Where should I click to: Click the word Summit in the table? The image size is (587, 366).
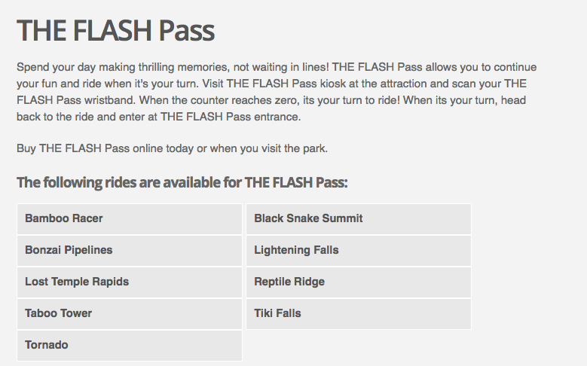tap(342, 218)
